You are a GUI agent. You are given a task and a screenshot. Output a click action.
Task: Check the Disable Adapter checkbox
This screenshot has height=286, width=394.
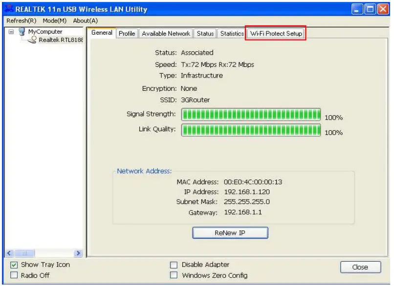[174, 265]
